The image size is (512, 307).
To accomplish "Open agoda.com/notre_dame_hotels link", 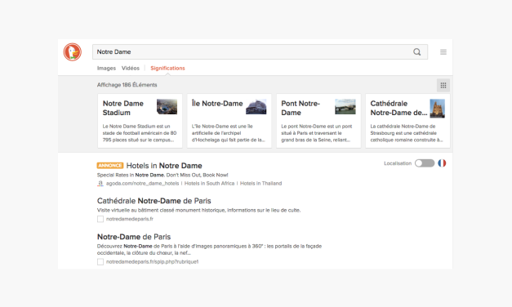I will coord(142,184).
